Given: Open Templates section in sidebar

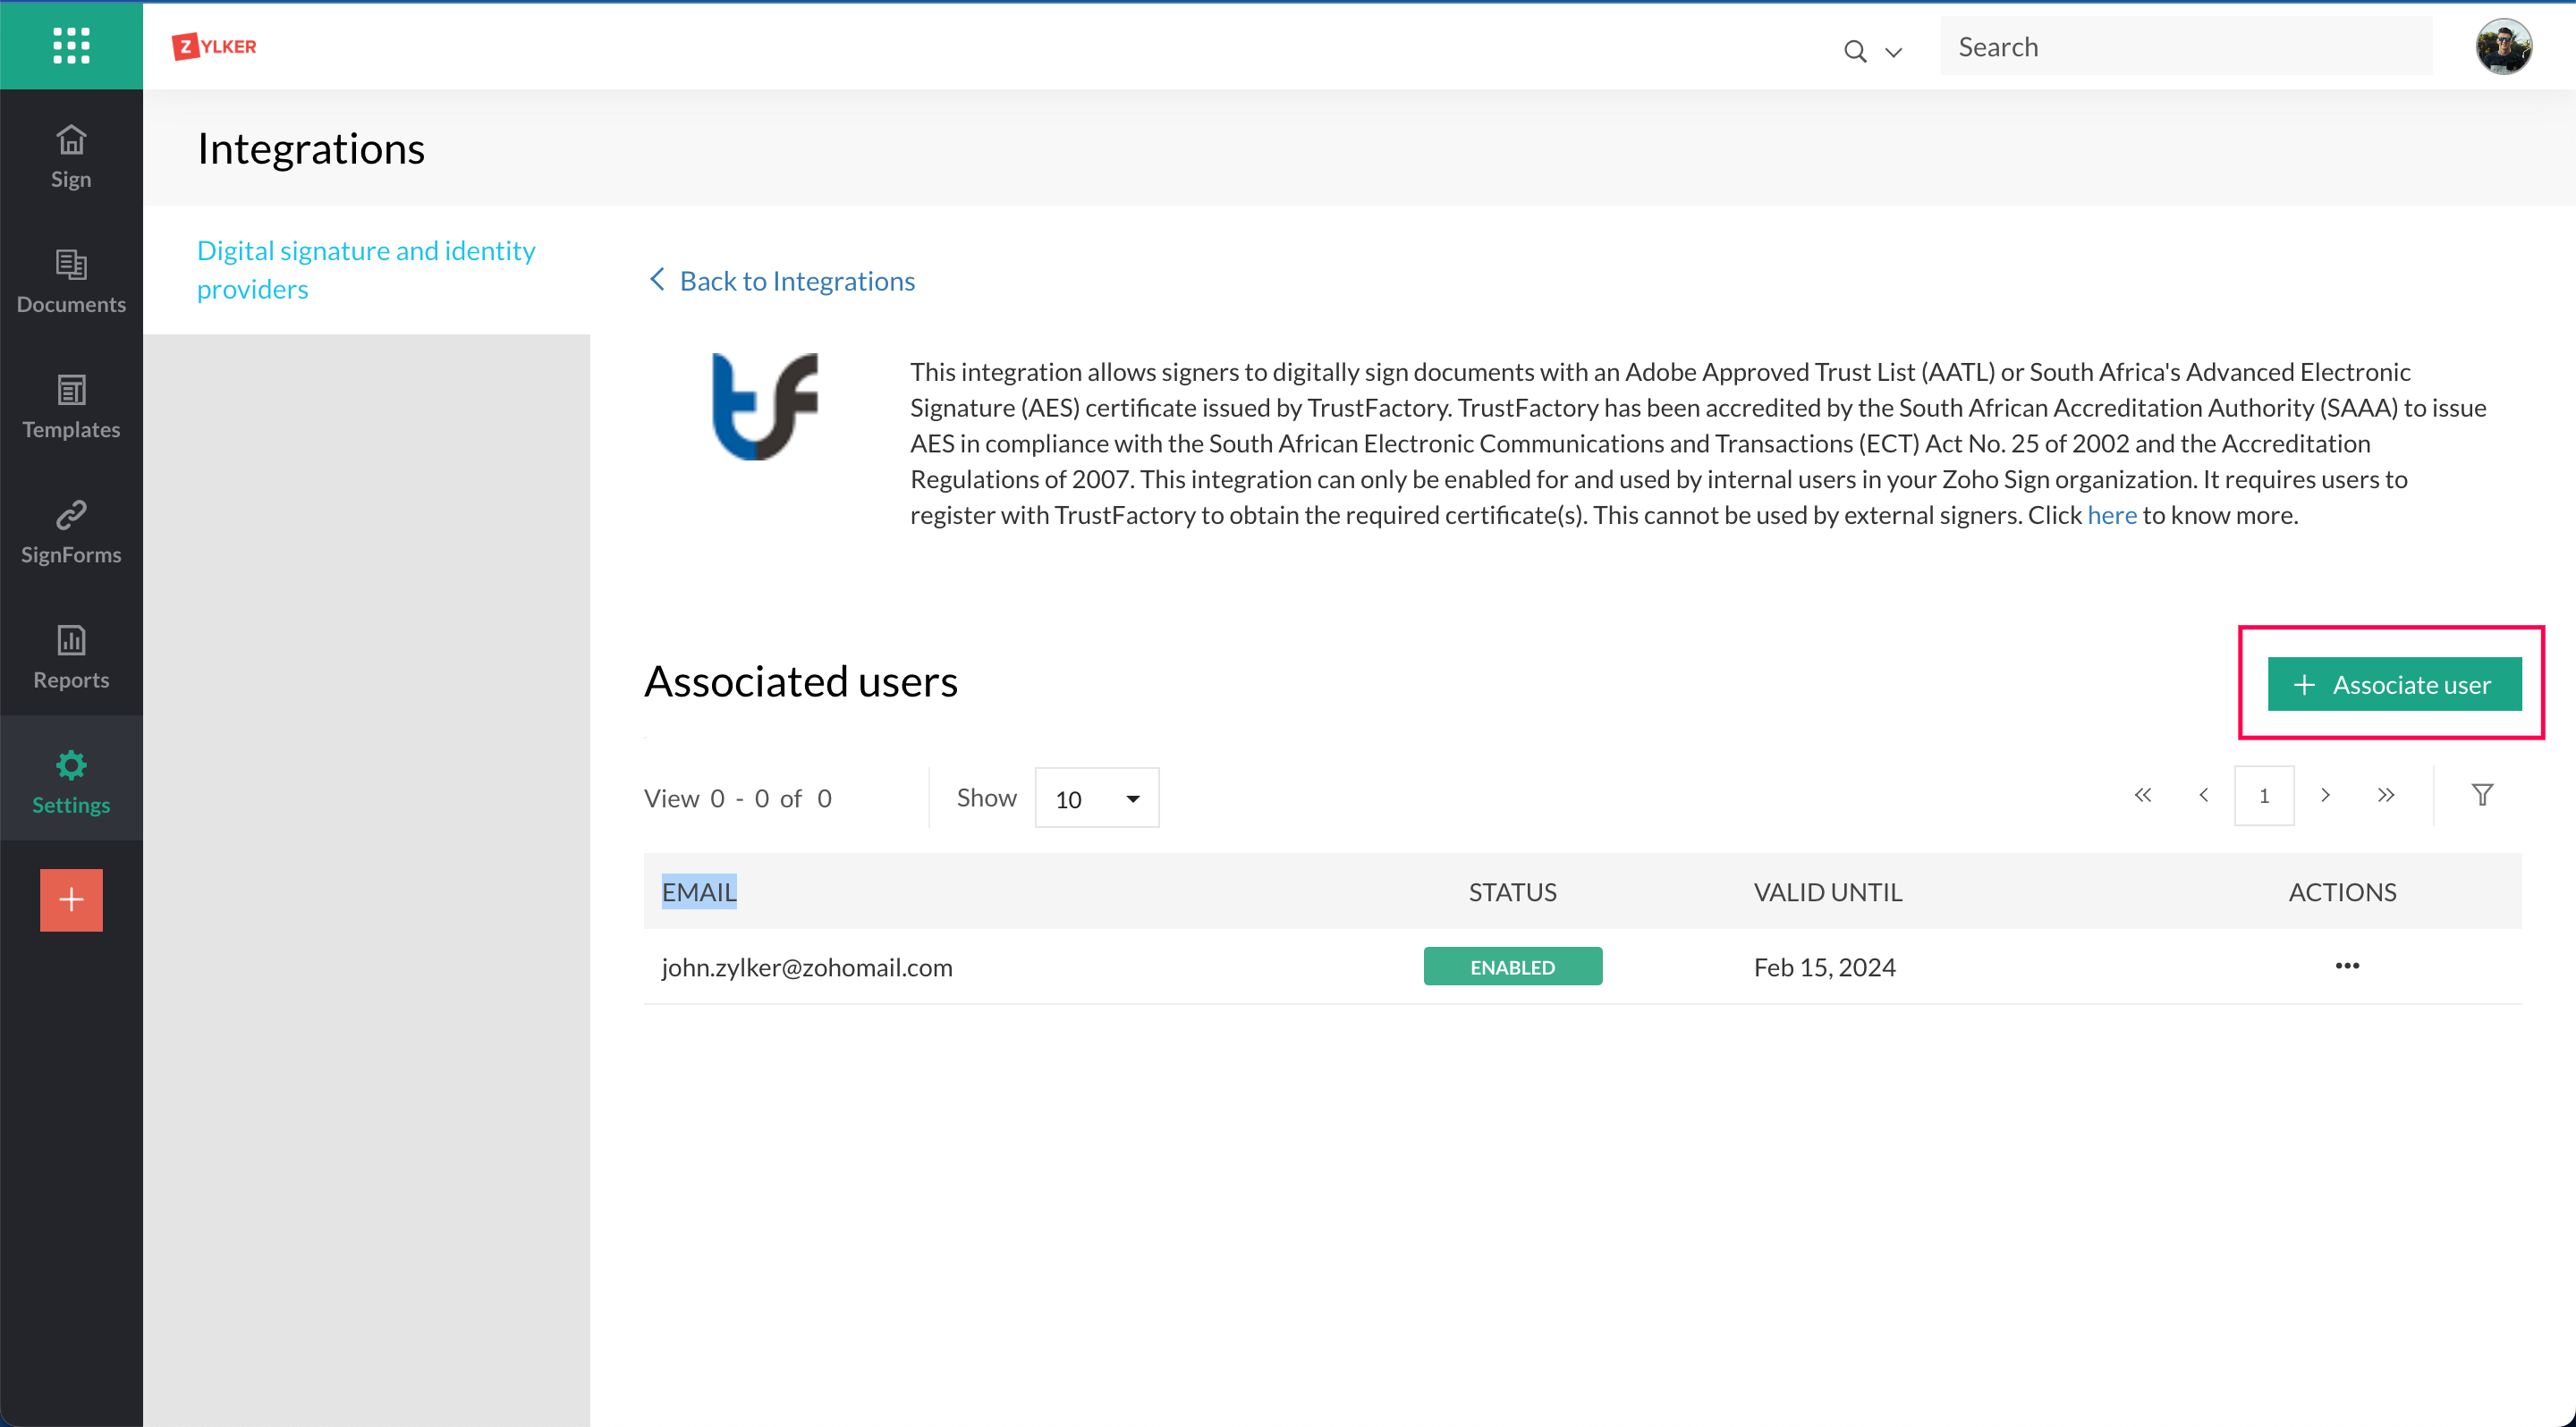Looking at the screenshot, I should pos(71,406).
